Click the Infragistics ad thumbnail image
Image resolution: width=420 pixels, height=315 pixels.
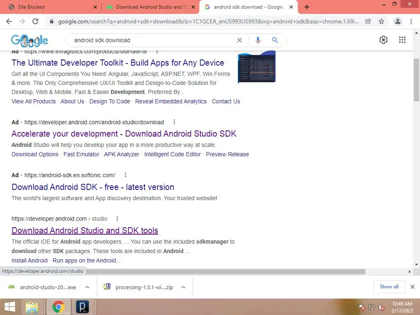[x=257, y=67]
